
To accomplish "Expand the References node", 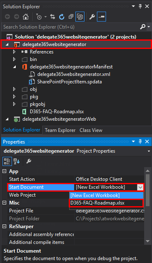I will pos(14,52).
